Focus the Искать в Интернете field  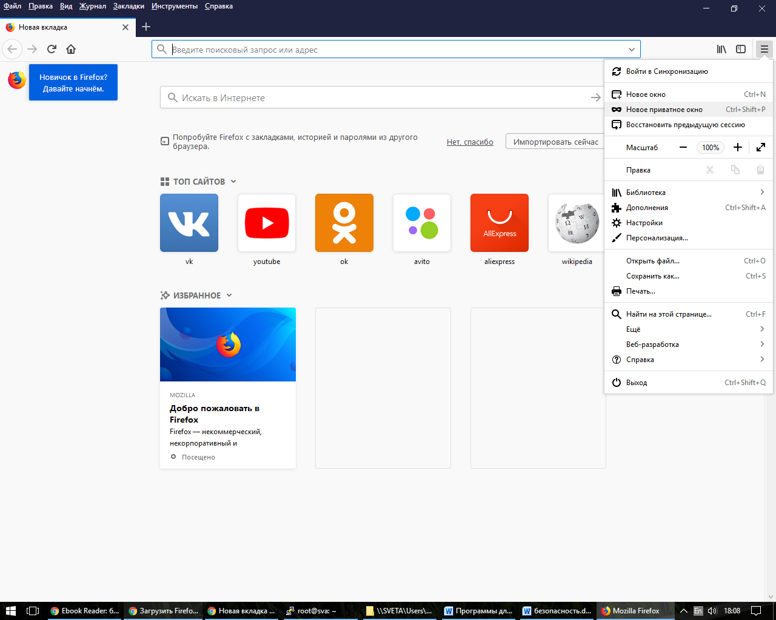pyautogui.click(x=382, y=97)
